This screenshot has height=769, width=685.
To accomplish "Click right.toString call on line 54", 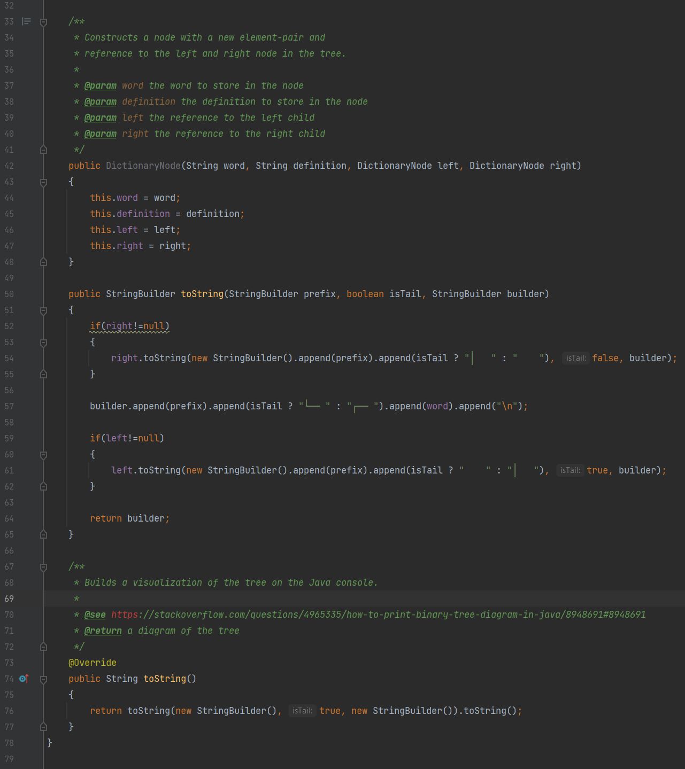I will click(x=149, y=358).
